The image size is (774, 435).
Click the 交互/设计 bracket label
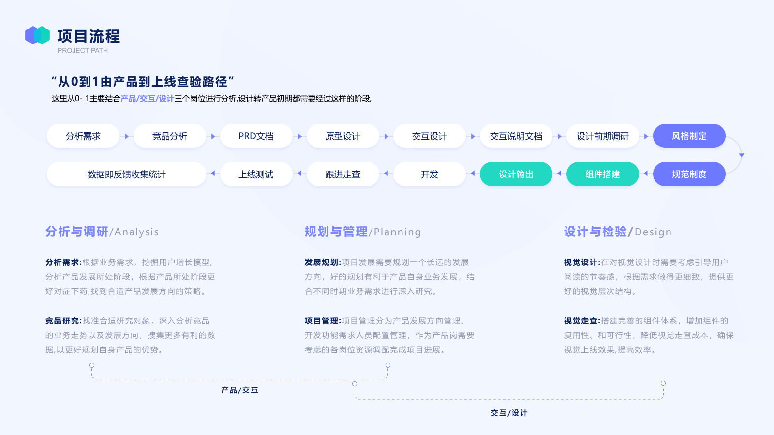(509, 413)
